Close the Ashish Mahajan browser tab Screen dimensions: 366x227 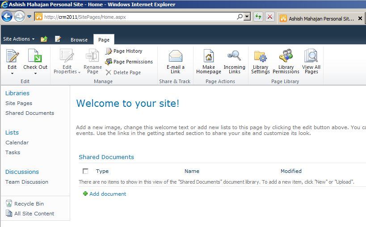360,18
